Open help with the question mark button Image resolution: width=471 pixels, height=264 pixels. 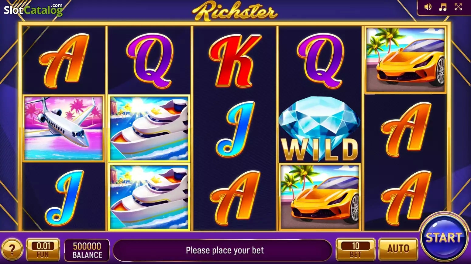click(12, 250)
